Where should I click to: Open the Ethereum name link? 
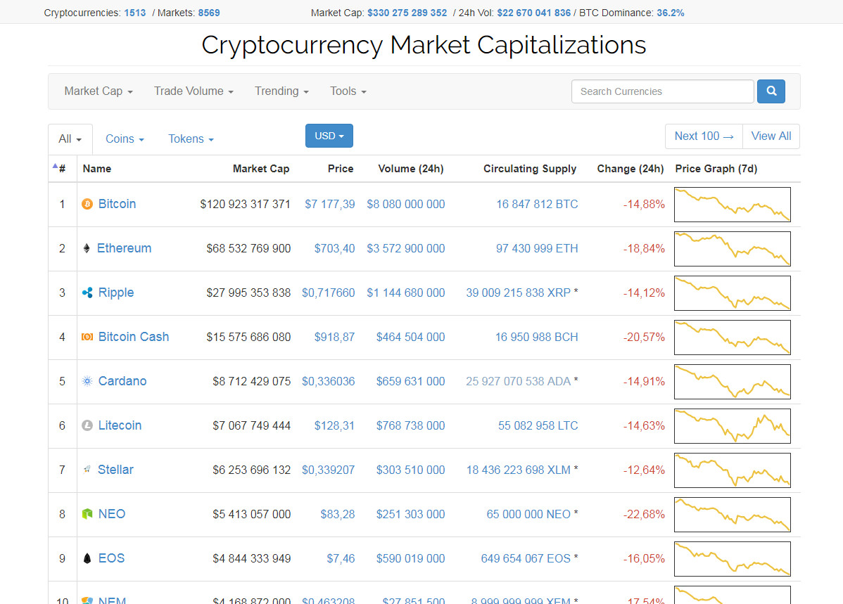(124, 248)
